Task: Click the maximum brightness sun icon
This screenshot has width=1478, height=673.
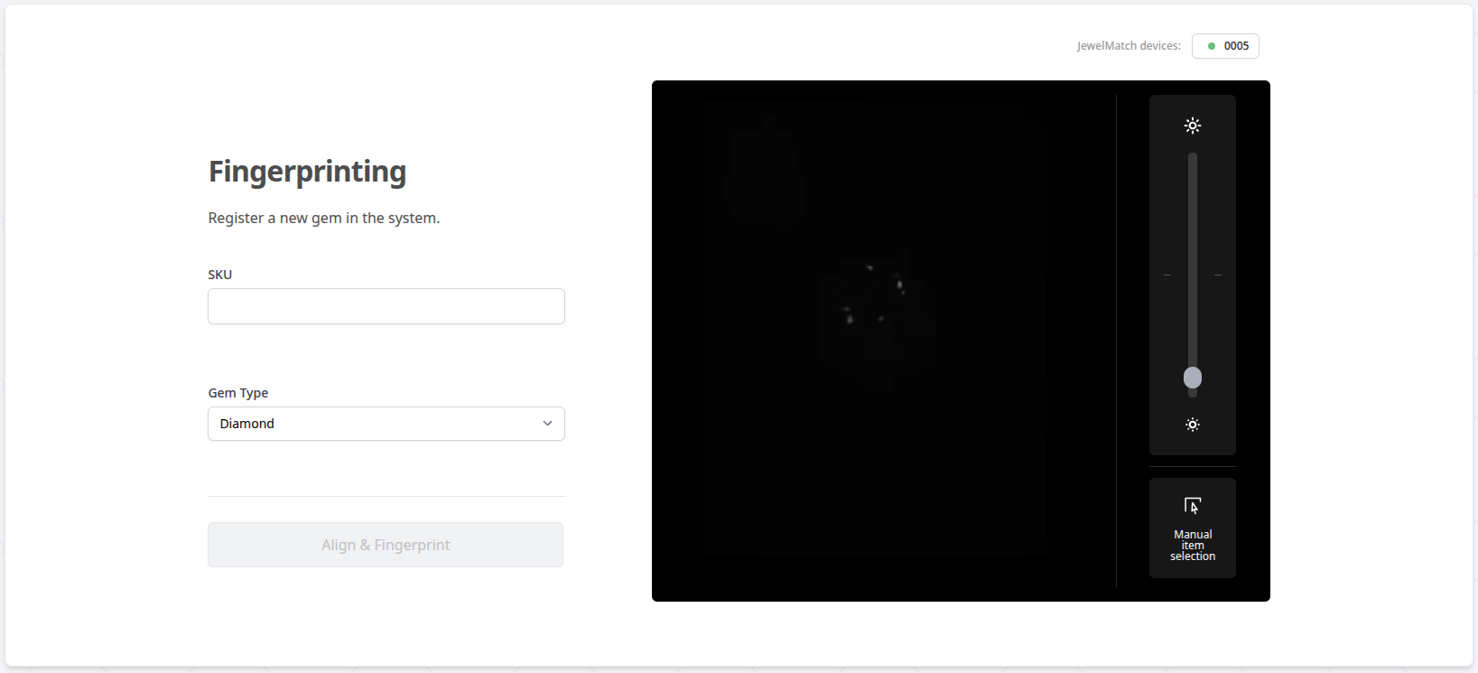Action: (1193, 126)
